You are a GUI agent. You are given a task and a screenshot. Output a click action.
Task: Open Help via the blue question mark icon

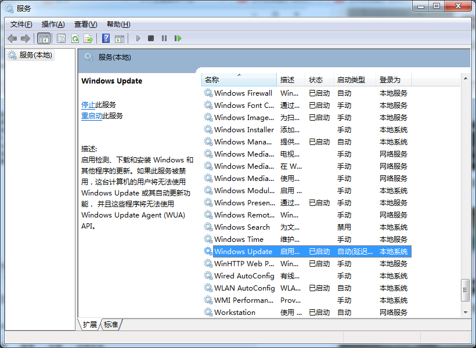tap(106, 38)
